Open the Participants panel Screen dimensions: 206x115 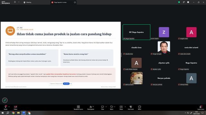(x=91, y=108)
